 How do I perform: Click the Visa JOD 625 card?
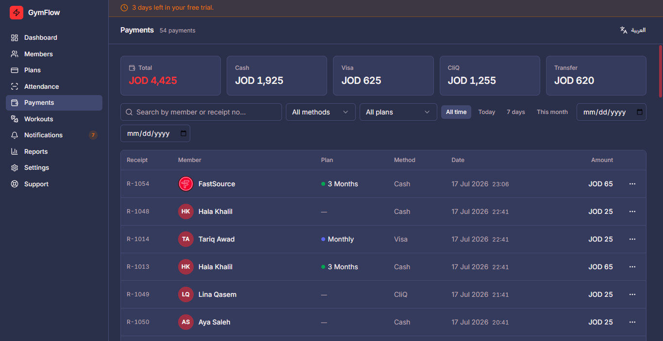383,76
